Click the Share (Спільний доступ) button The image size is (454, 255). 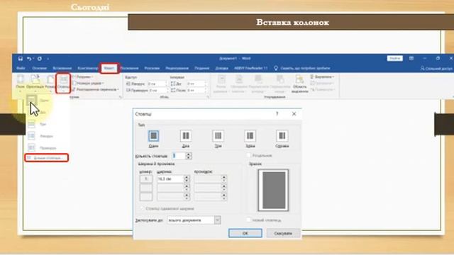[436, 69]
